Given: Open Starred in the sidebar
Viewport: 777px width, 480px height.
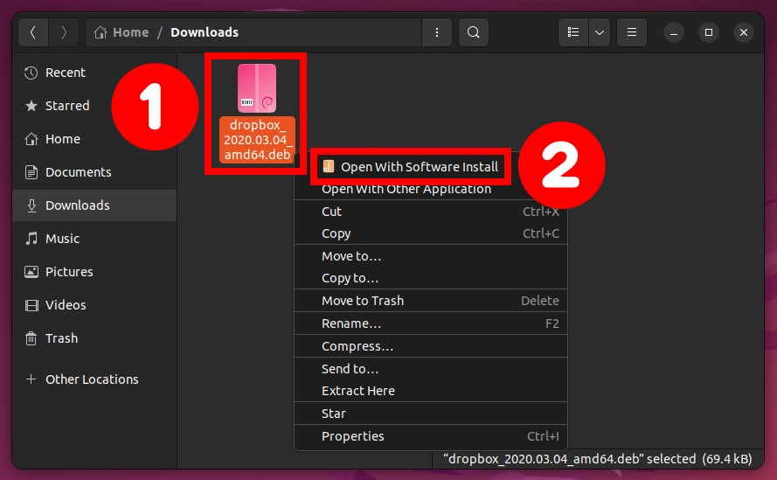Looking at the screenshot, I should [x=94, y=106].
